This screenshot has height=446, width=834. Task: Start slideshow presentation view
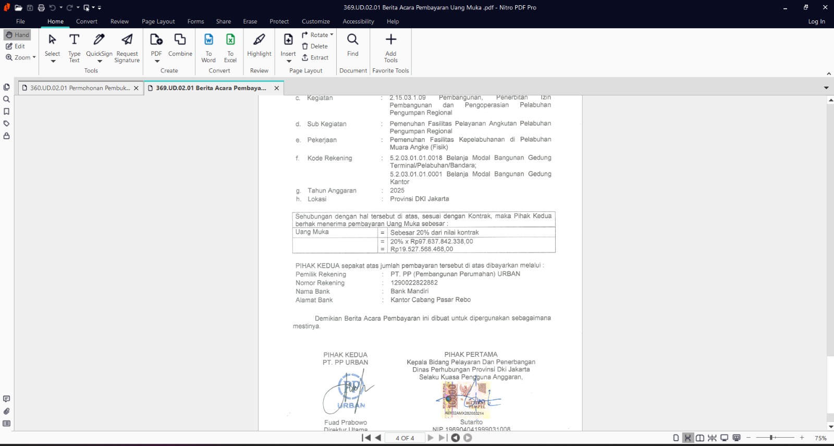[x=737, y=438]
